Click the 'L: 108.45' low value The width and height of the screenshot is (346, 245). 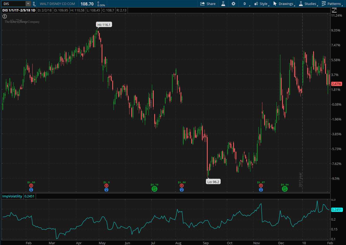(x=93, y=10)
